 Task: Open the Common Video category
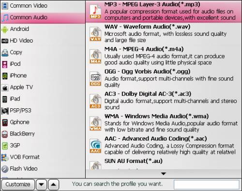[43, 6]
